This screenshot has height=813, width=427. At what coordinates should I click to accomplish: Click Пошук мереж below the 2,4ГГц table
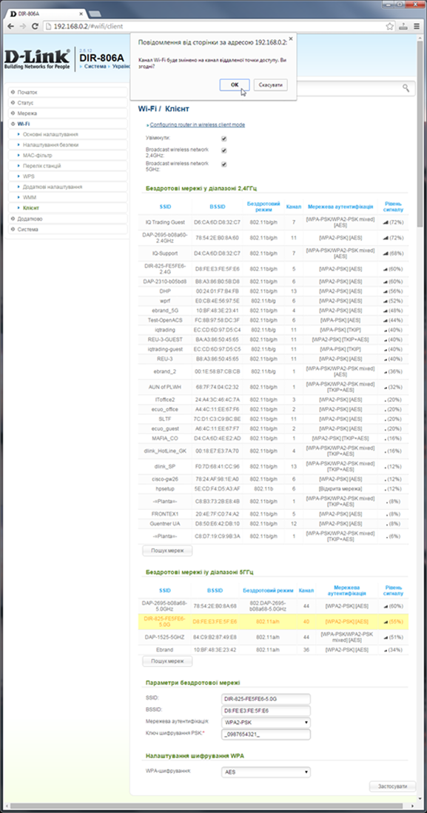tap(167, 551)
